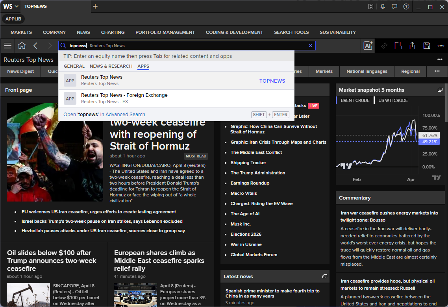
Task: Select the BRENT CRUDE chart series
Action: click(x=355, y=100)
